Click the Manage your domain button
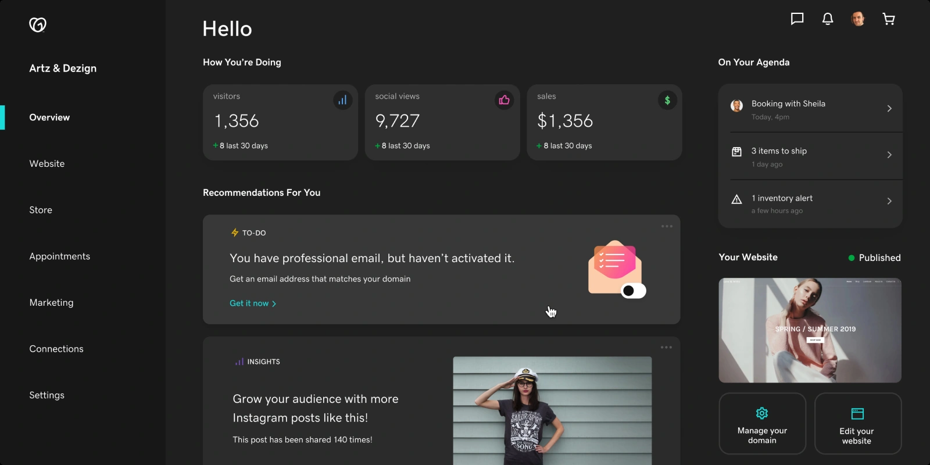Screen dimensions: 930x465 [x=762, y=424]
